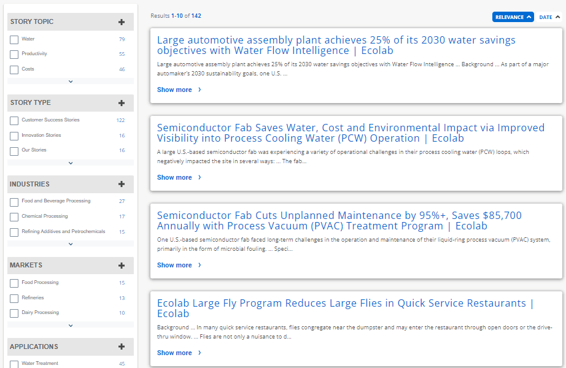Expand more STORY TOPIC options via the chevron

click(70, 81)
